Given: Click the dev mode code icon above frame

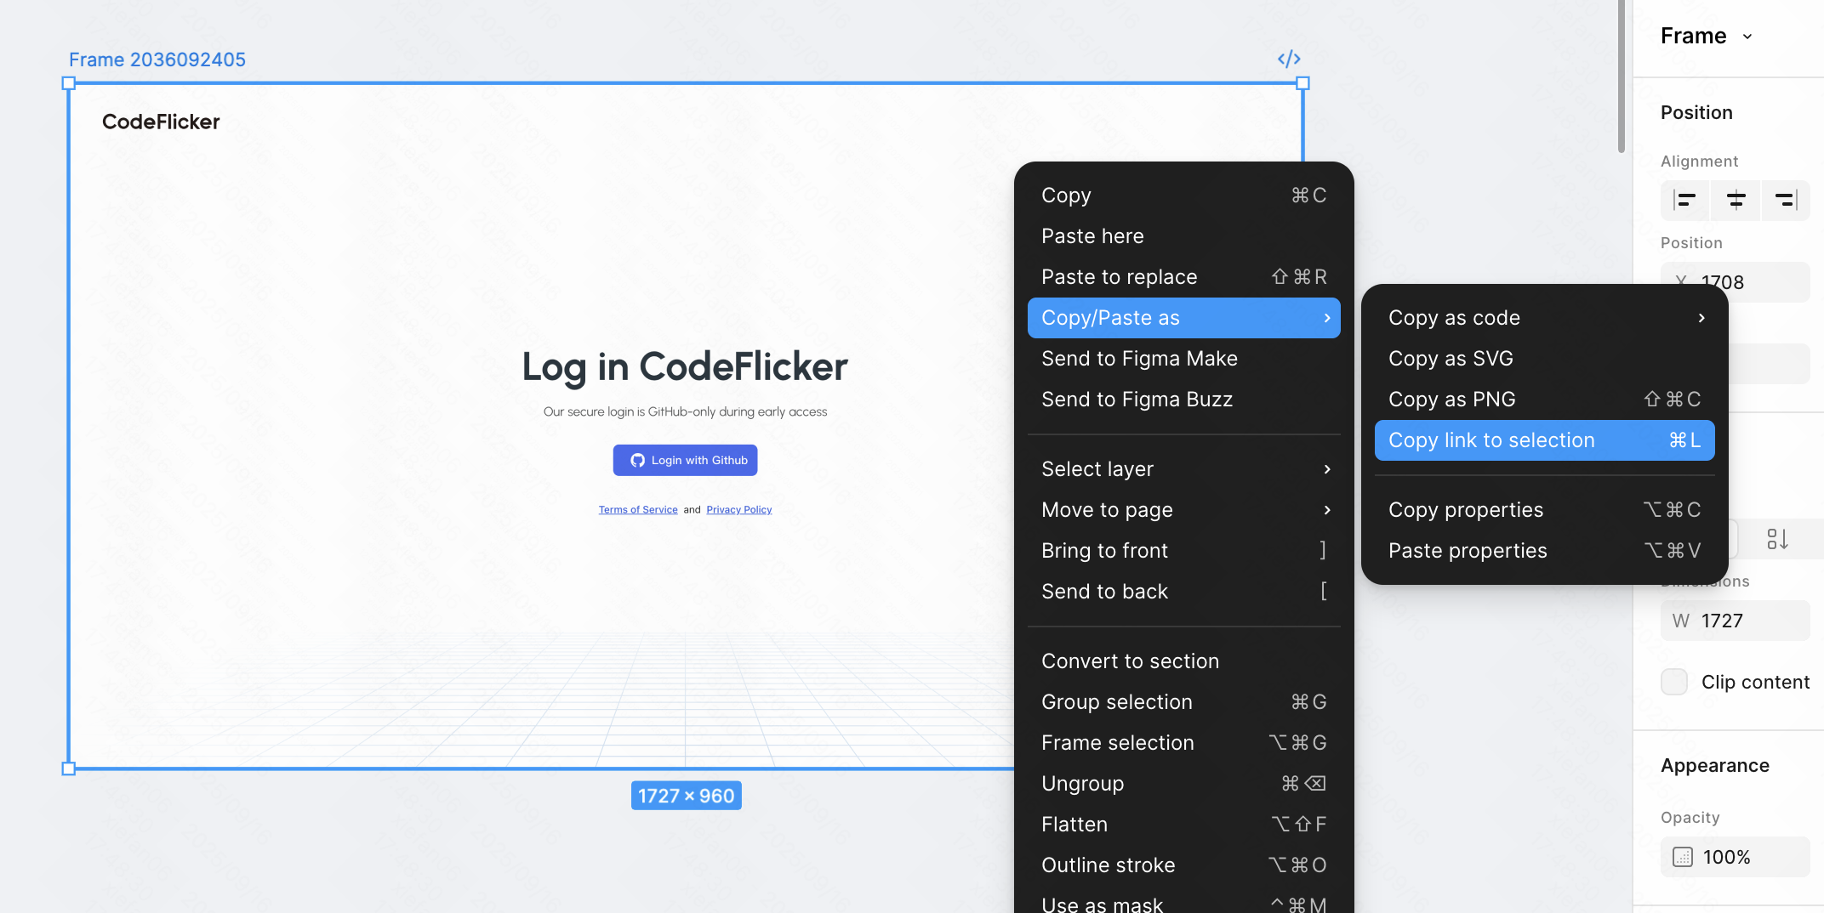Looking at the screenshot, I should 1289,59.
